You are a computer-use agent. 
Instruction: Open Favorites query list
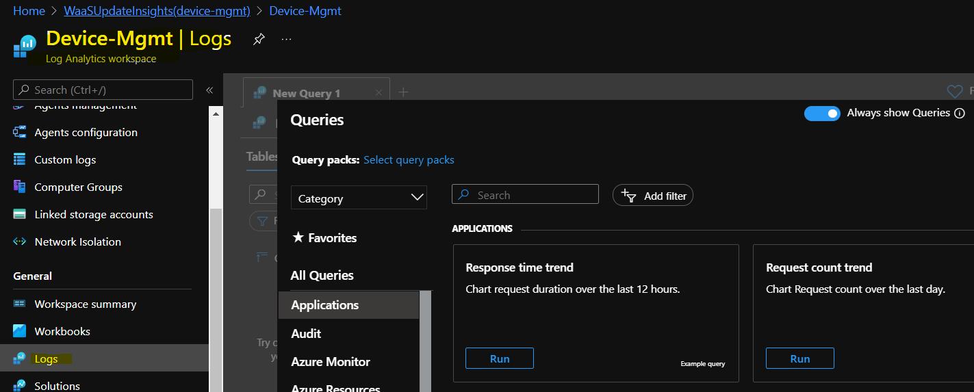point(324,238)
